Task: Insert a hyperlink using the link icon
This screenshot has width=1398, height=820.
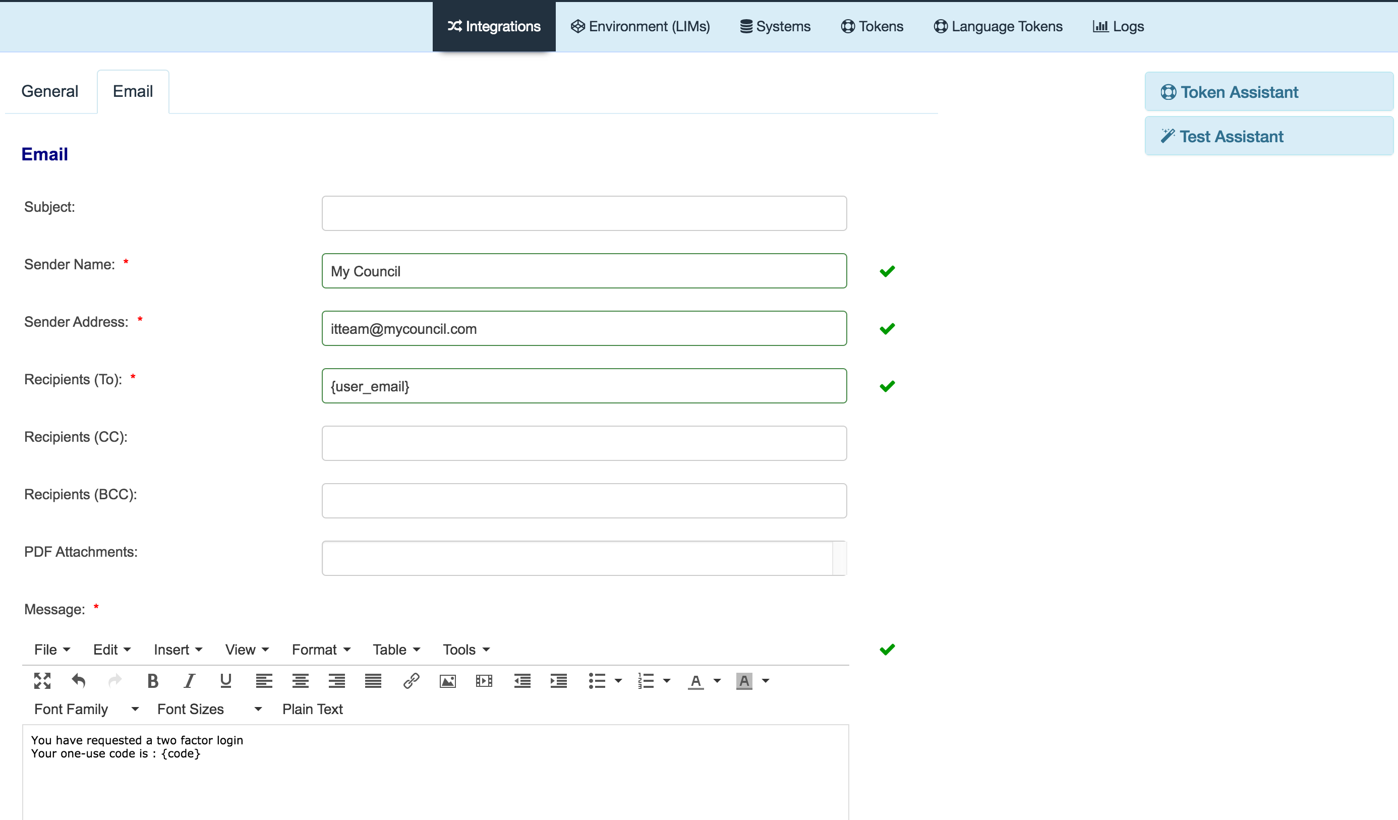Action: click(x=412, y=681)
